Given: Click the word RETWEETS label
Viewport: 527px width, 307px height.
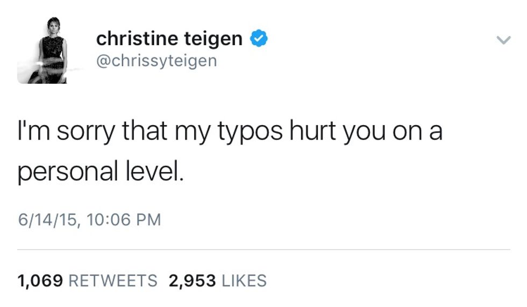Looking at the screenshot, I should pos(112,281).
